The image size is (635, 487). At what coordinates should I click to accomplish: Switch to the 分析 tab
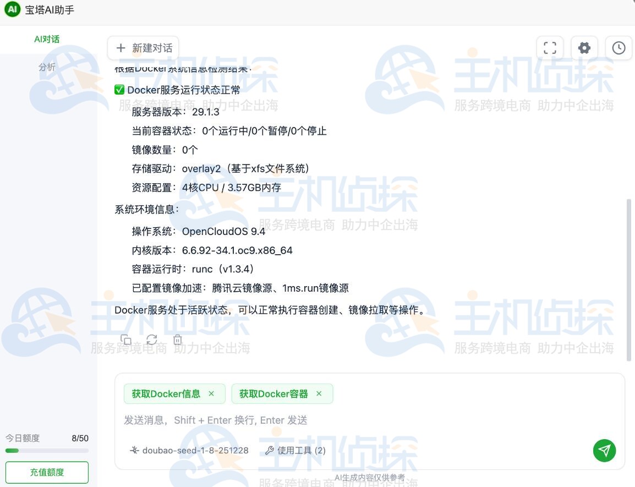pos(47,67)
